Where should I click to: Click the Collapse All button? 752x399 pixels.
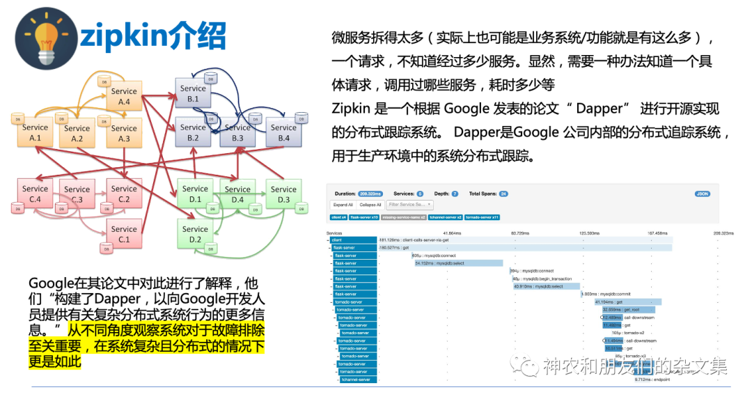click(370, 205)
